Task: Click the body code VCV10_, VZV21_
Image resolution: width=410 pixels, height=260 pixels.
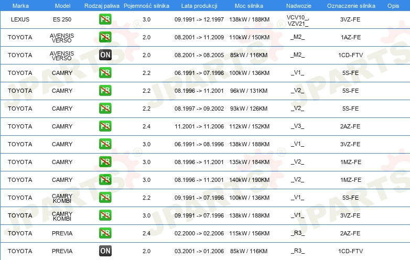Action: click(x=298, y=20)
